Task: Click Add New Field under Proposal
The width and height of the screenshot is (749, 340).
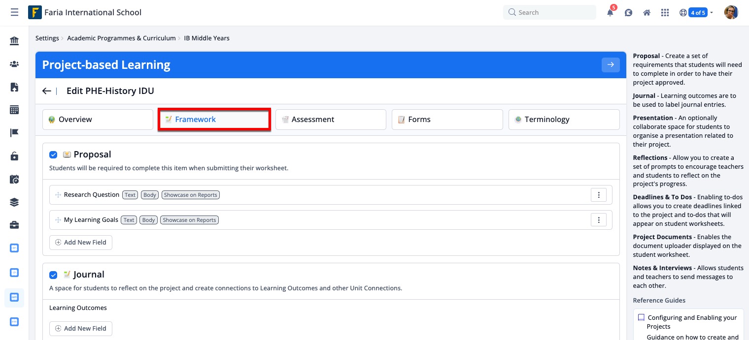Action: [x=81, y=243]
